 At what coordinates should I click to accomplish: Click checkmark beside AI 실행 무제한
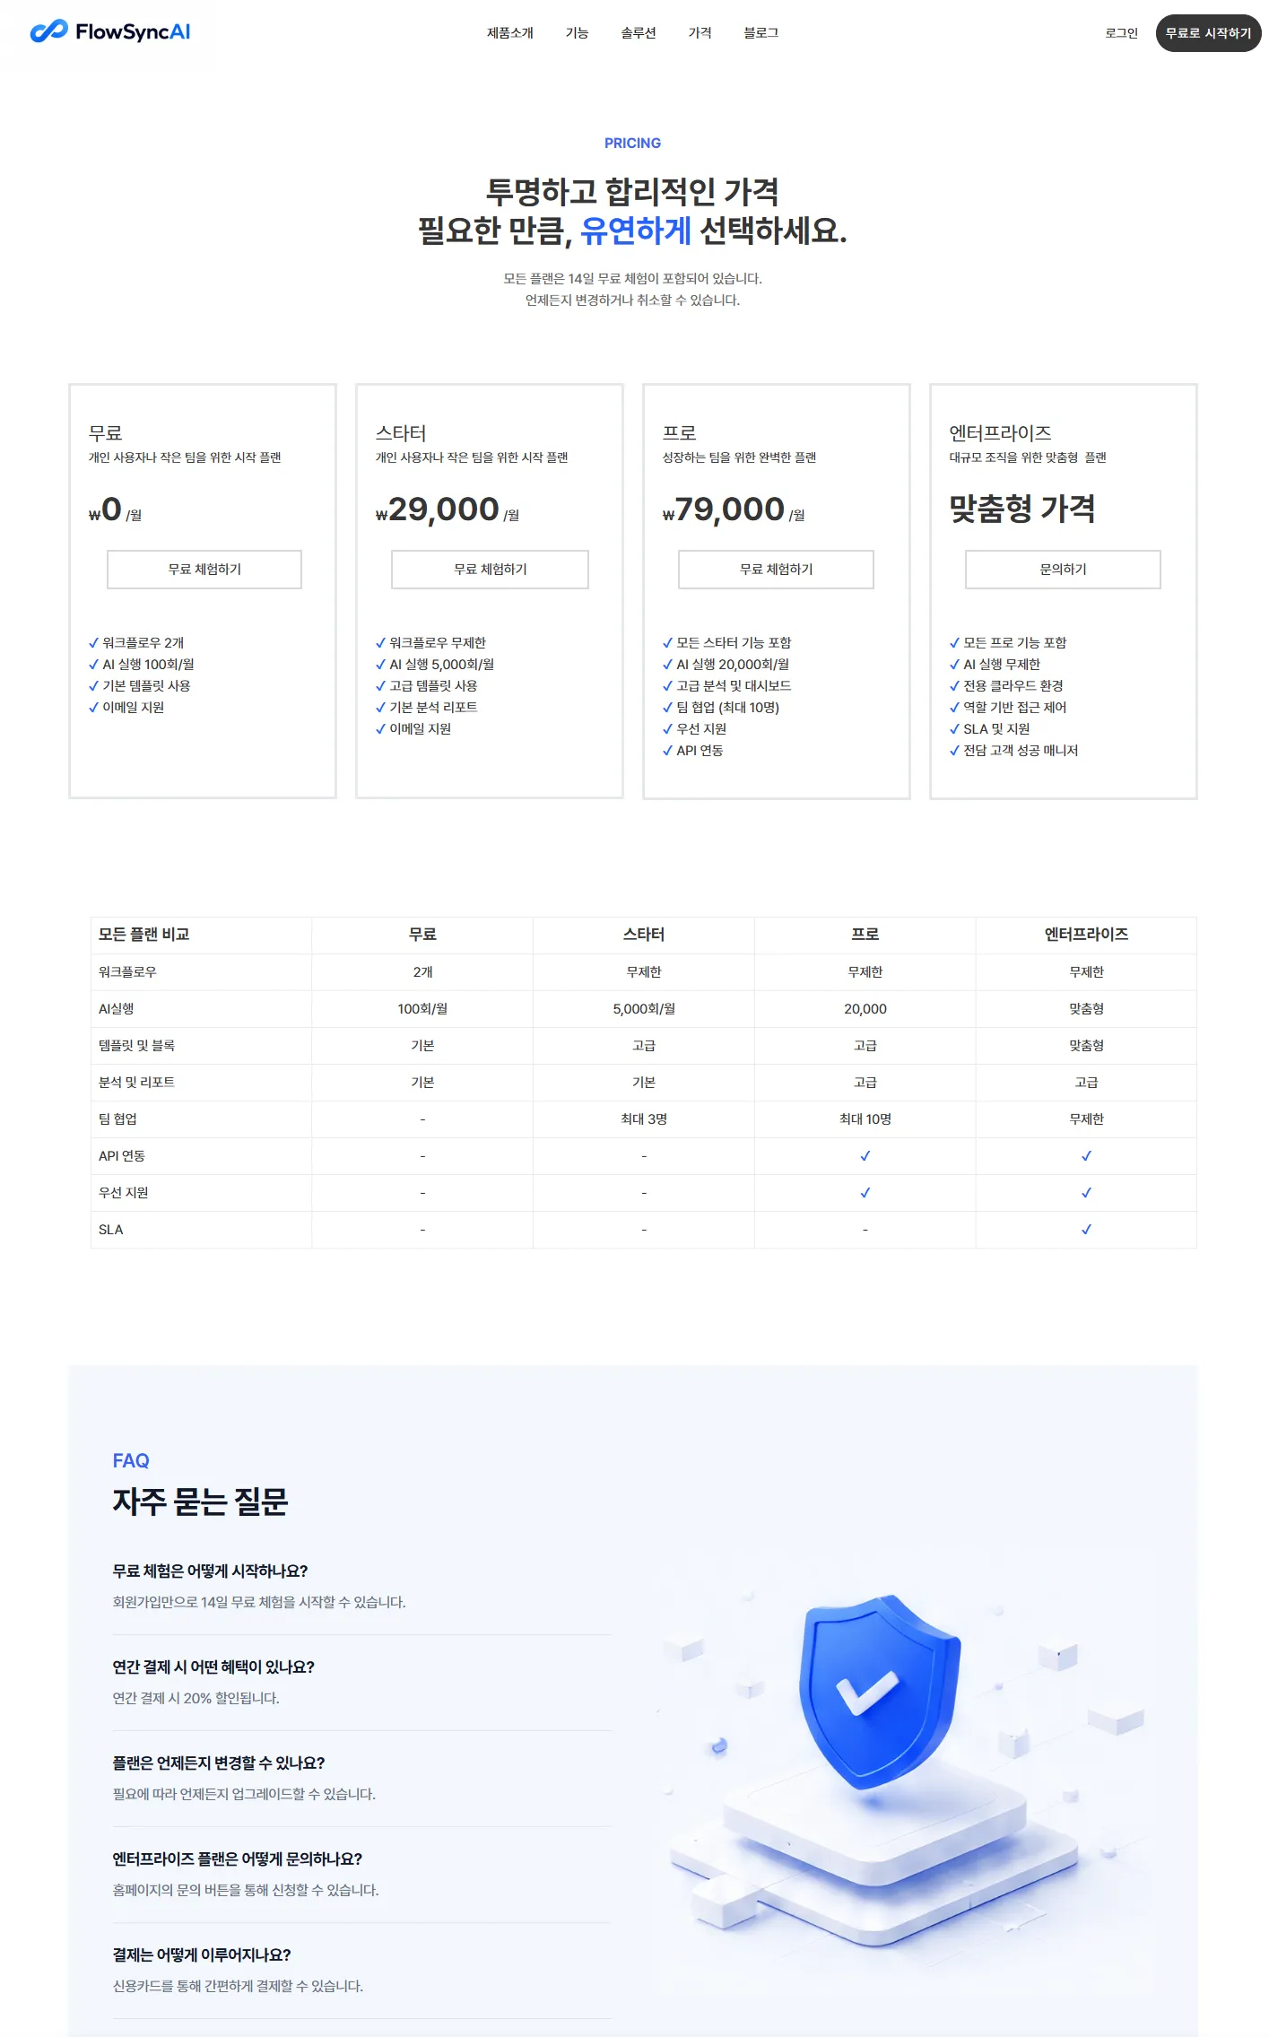tap(954, 665)
